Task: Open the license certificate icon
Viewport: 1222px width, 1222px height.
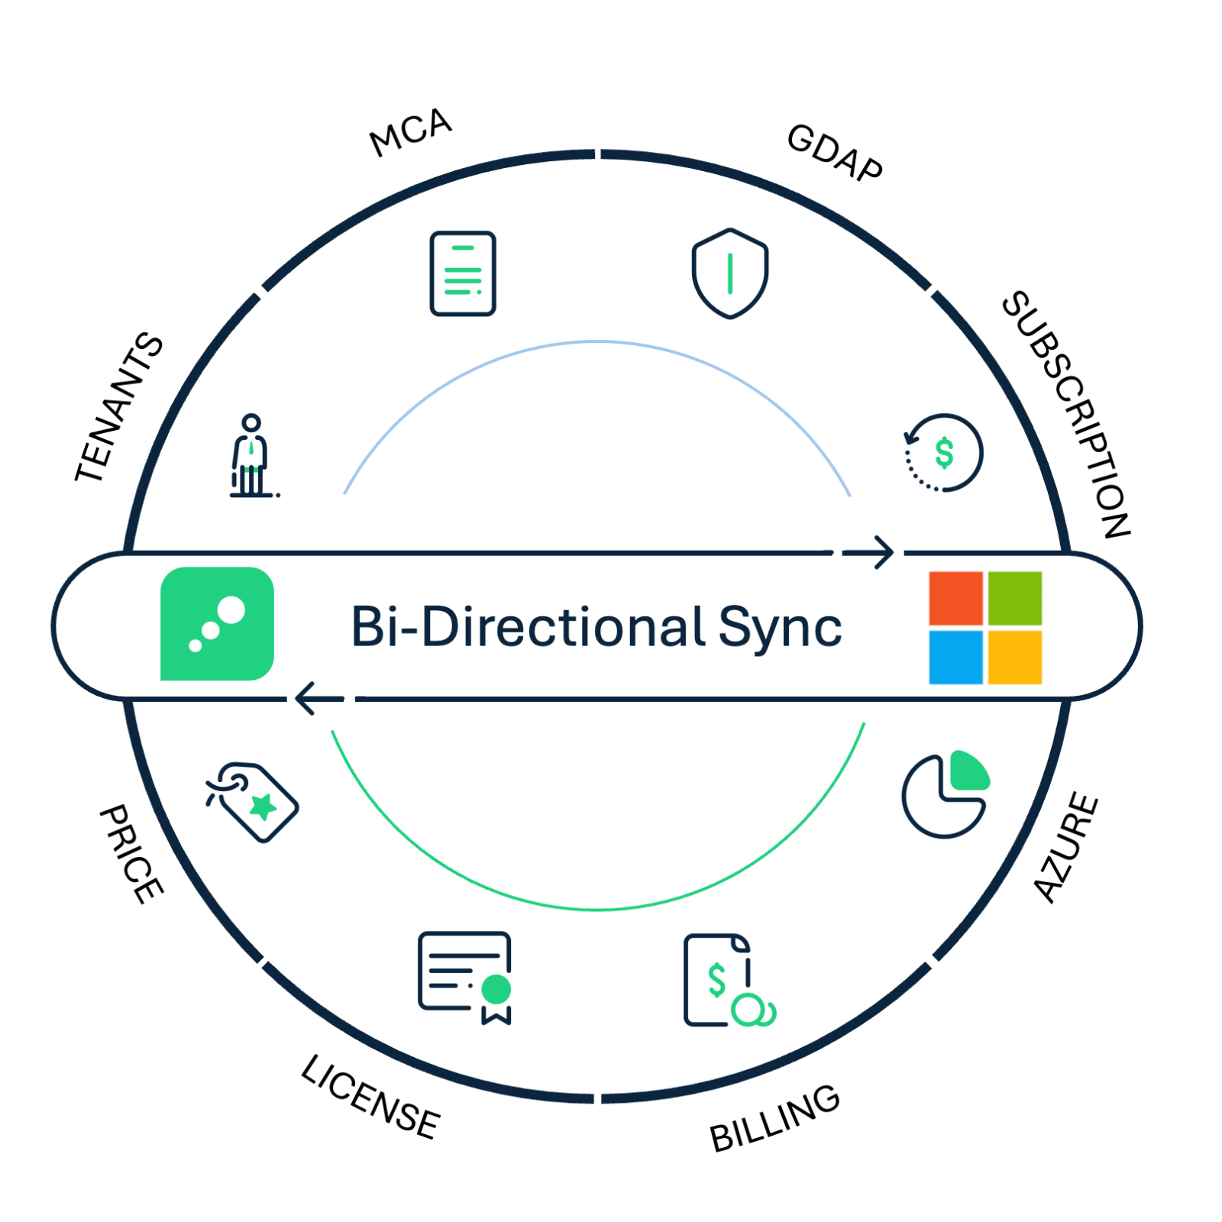Action: (465, 978)
